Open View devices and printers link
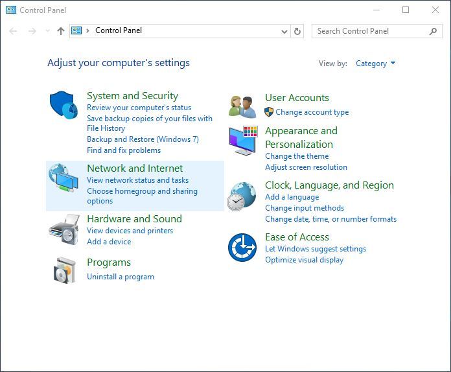Viewport: 451px width, 372px height. [130, 231]
